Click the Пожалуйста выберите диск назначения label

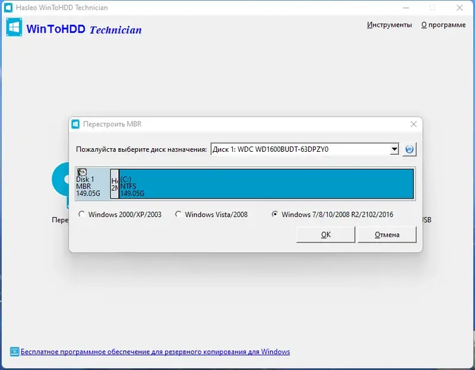141,149
